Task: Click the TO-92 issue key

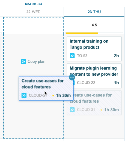Action: point(82,56)
